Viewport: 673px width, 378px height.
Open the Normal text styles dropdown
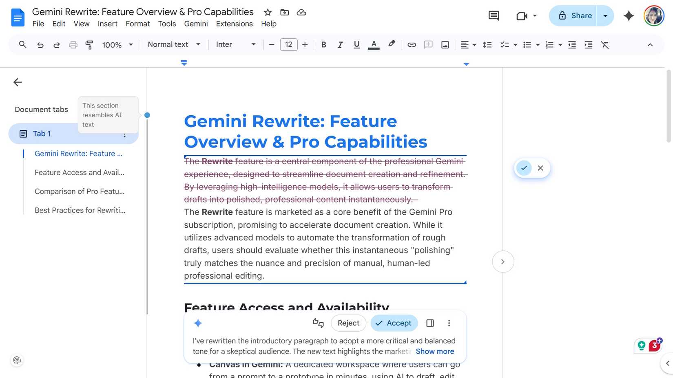(173, 45)
